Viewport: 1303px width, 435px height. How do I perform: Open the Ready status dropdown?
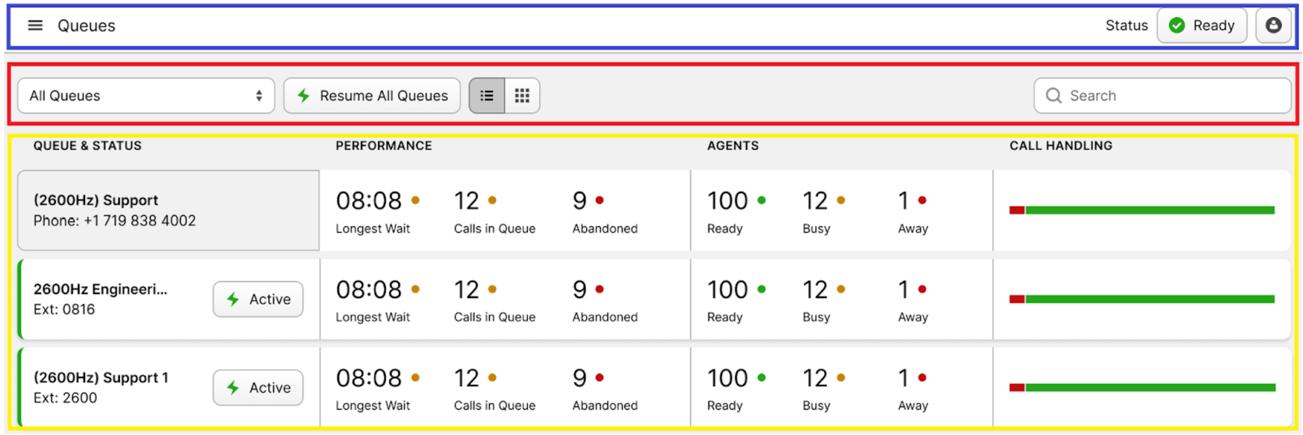[x=1202, y=25]
